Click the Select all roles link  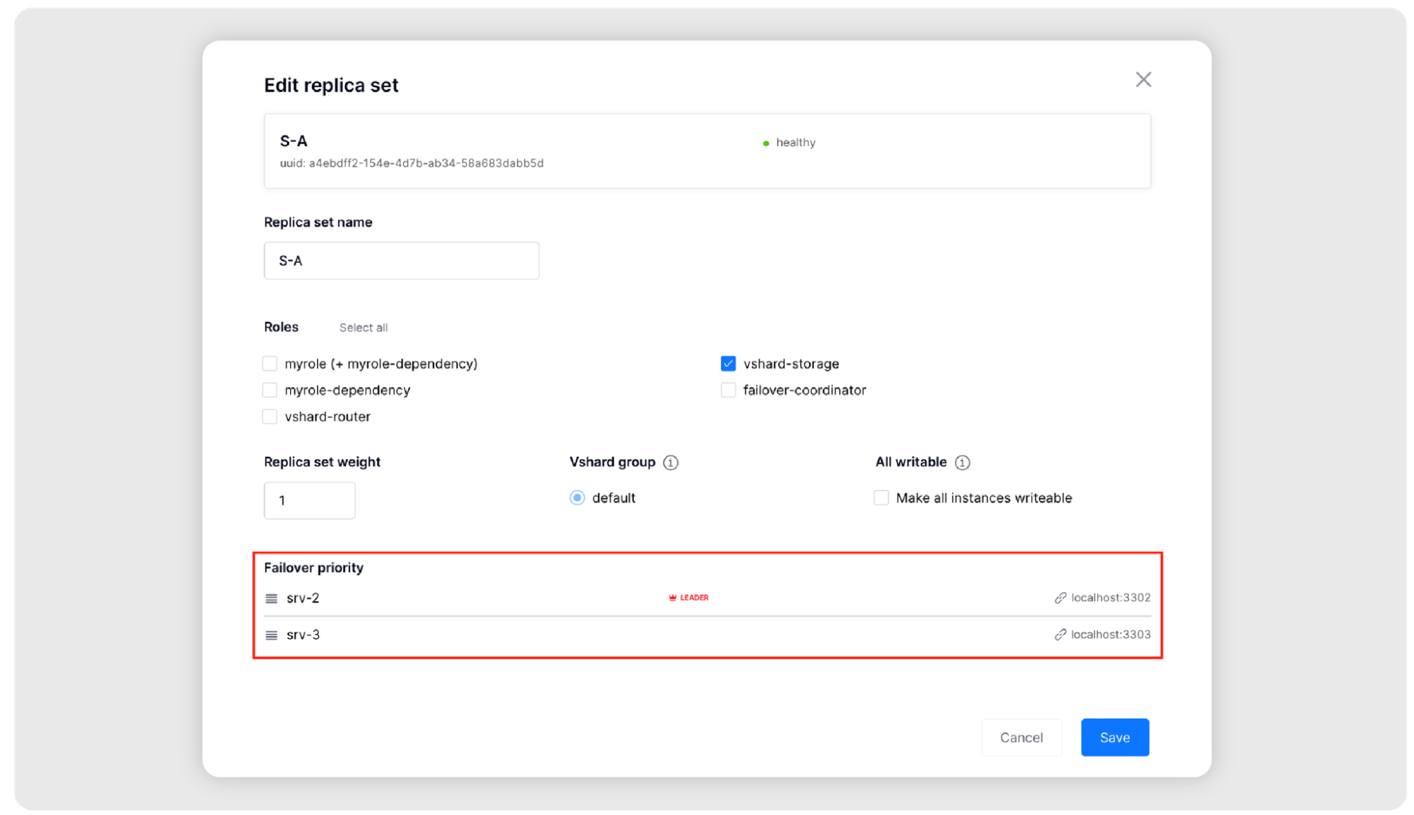pyautogui.click(x=363, y=328)
